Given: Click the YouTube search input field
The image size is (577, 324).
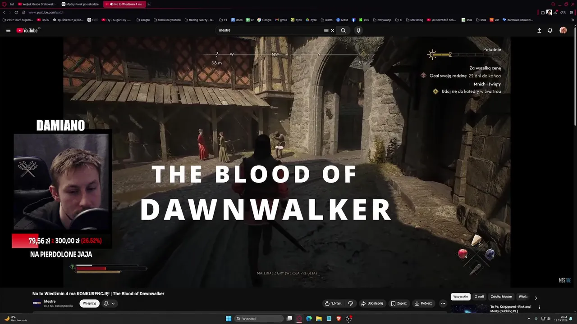Looking at the screenshot, I should [x=270, y=31].
